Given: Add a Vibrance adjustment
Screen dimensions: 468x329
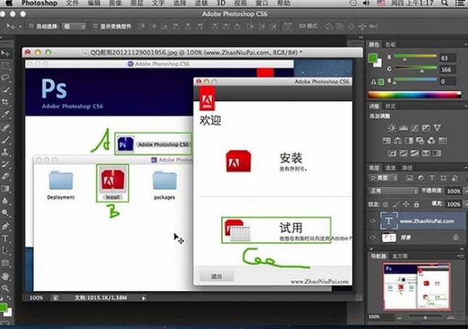Looking at the screenshot, I should (x=438, y=128).
